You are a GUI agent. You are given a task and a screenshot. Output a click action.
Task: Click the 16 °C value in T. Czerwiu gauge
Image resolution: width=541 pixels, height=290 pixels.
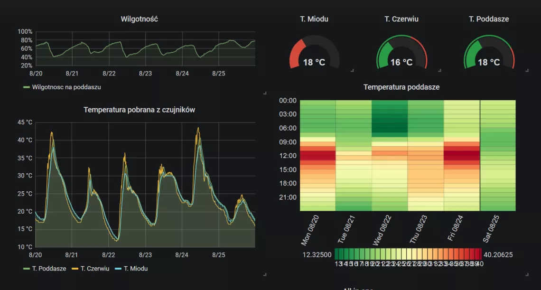point(401,62)
